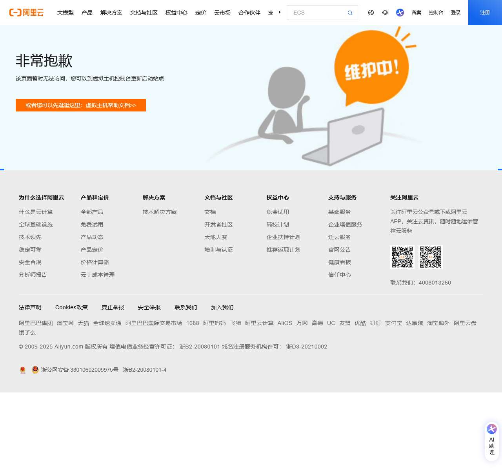Open 开发者社区 footer link
Viewport: 502px width, 469px height.
[219, 224]
